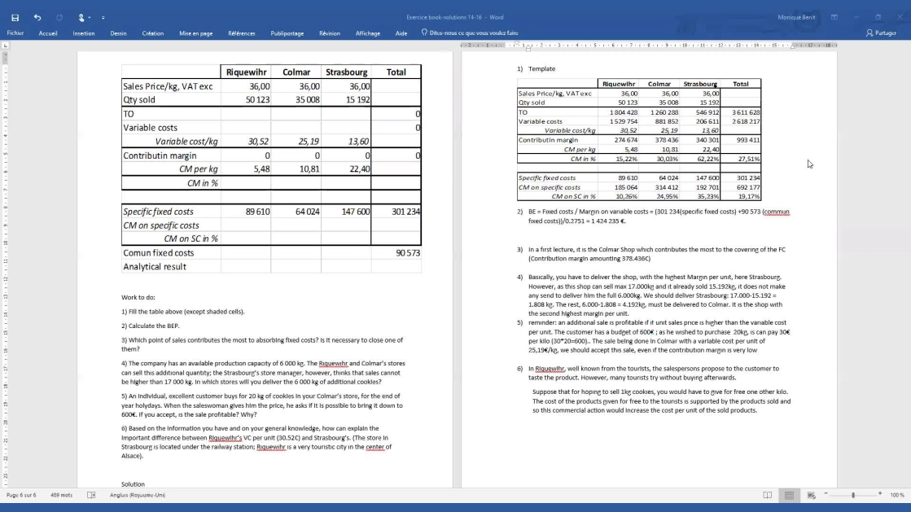Switch to the Publipostage tab
Image resolution: width=911 pixels, height=512 pixels.
click(x=287, y=33)
